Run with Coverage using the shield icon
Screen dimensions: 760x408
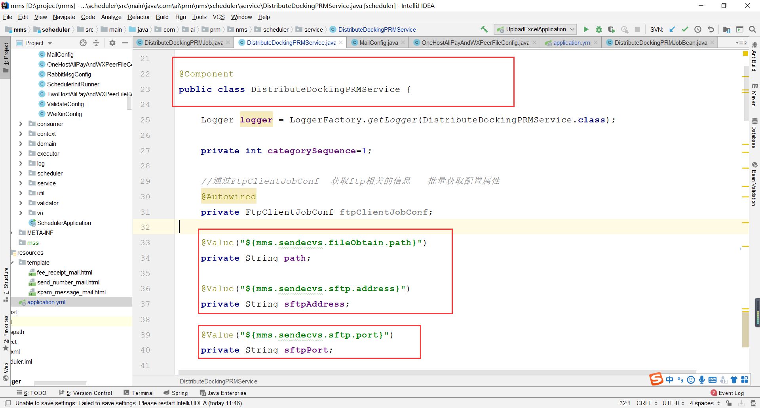click(612, 29)
